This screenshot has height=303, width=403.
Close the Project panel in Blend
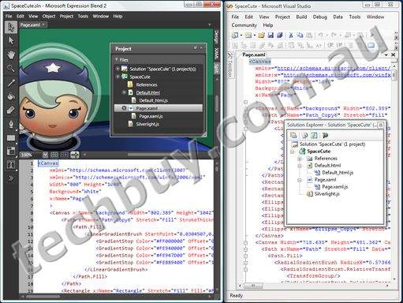(x=201, y=48)
